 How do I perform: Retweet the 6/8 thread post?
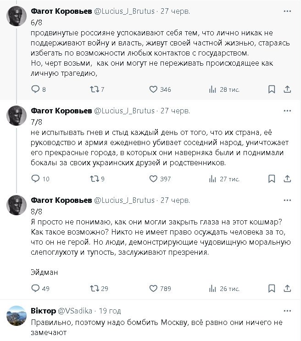coord(94,89)
